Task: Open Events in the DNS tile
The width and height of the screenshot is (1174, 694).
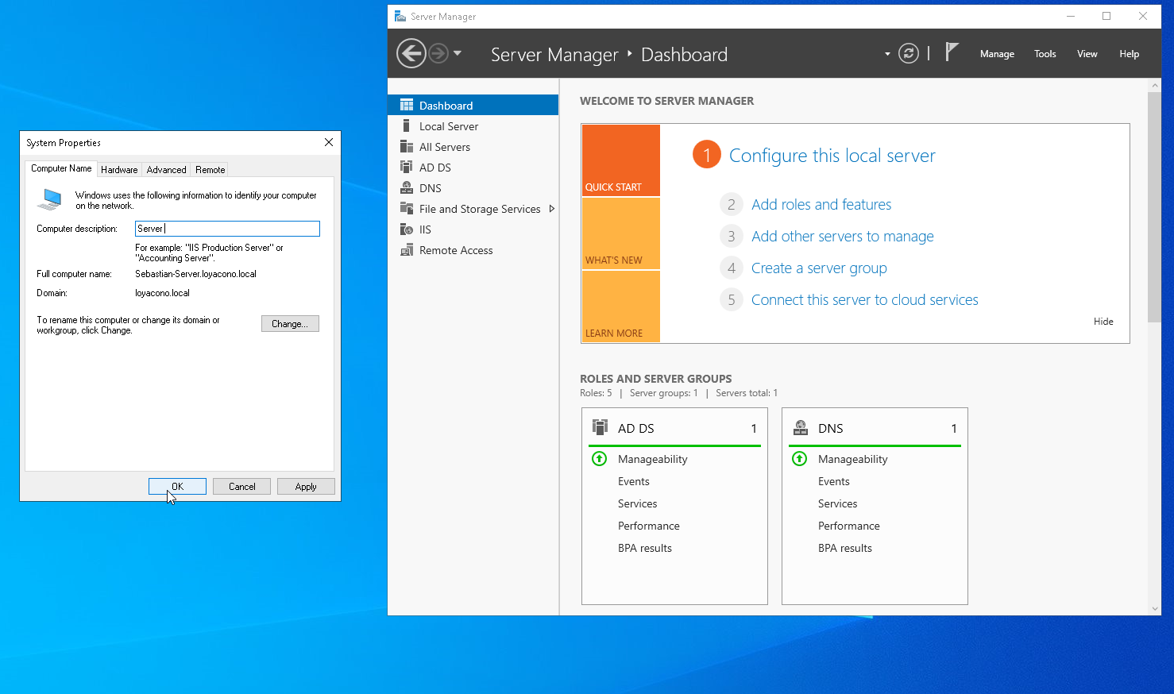Action: 834,481
